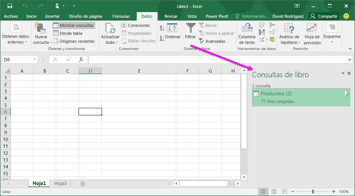
Task: Click the zoom slider handle
Action: pos(313,192)
